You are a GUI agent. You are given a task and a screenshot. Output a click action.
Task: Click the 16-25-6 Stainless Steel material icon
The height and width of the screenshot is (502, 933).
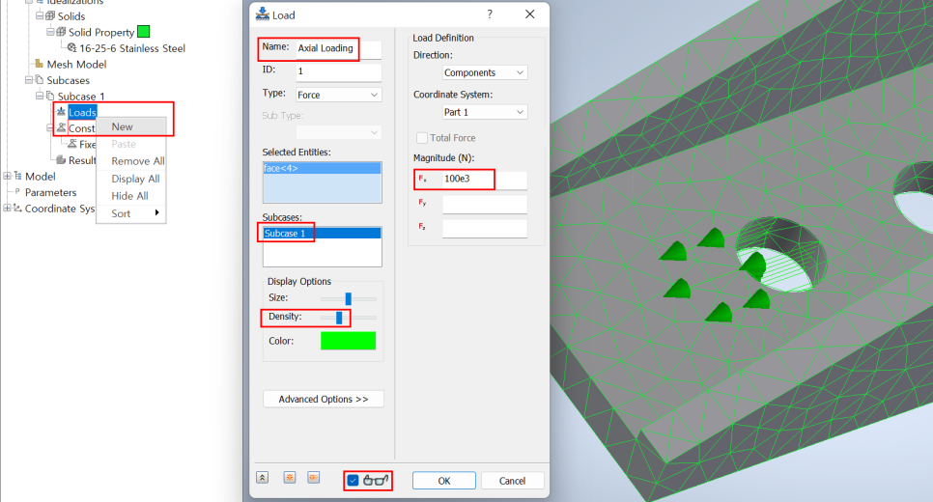click(71, 48)
